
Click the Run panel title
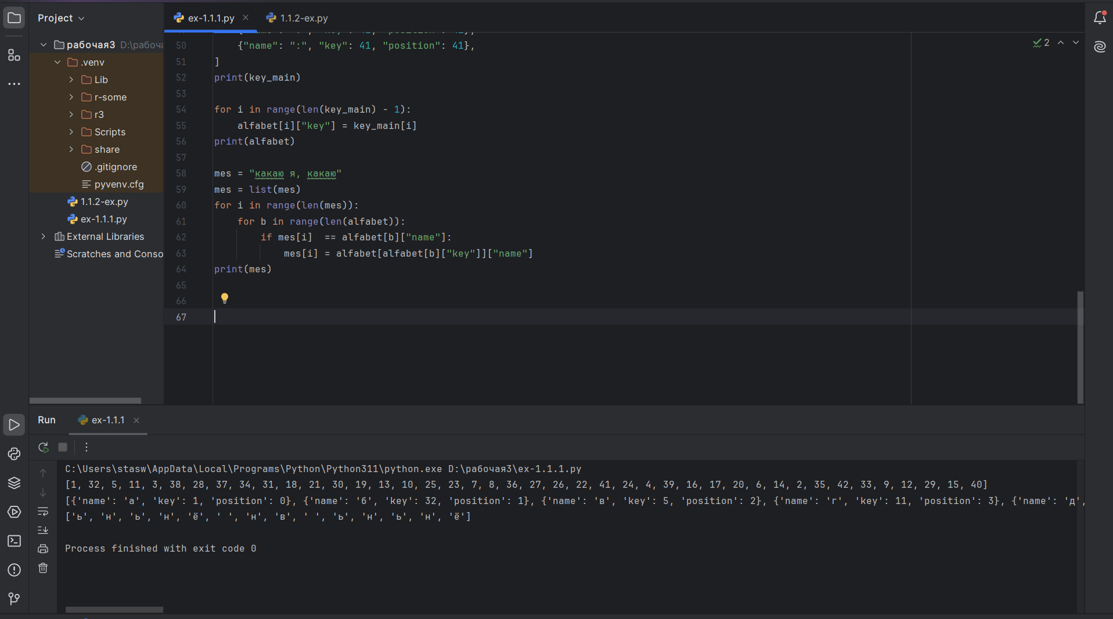coord(46,420)
